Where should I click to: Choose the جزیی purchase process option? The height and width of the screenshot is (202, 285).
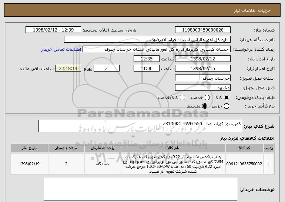pos(227,106)
